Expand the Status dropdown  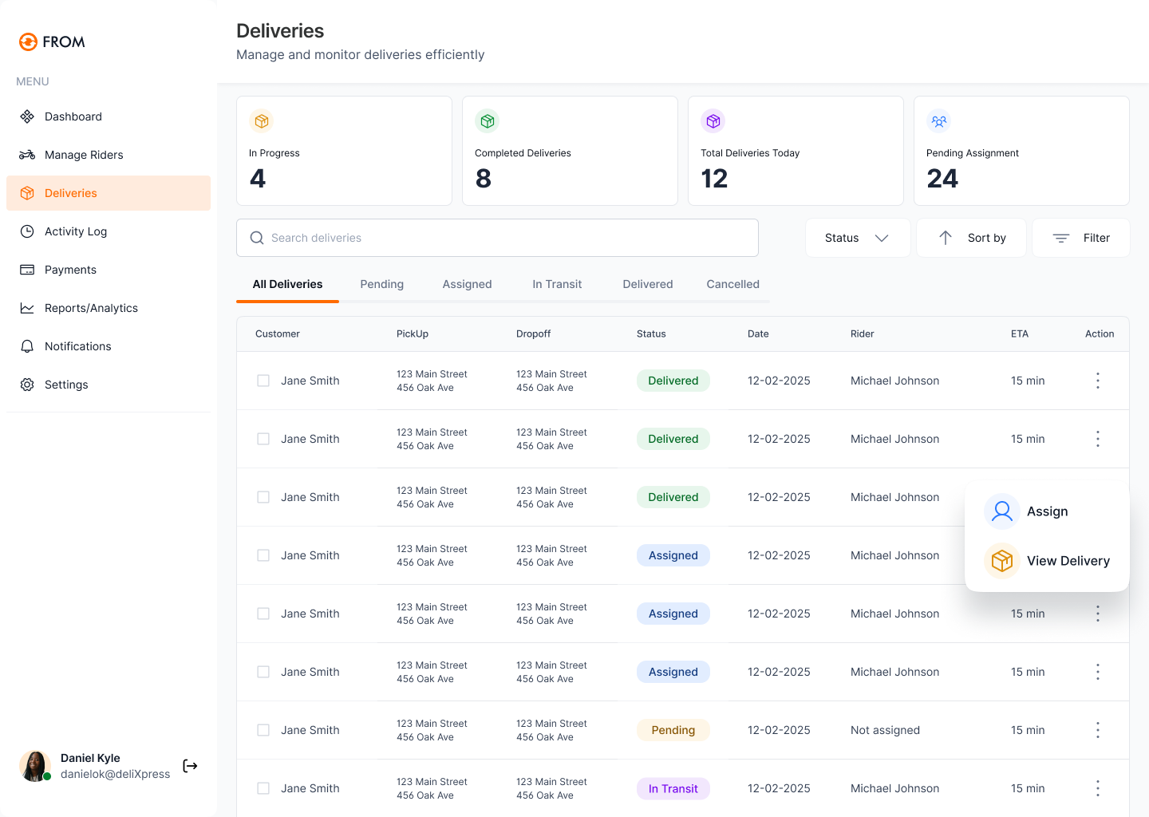(x=857, y=238)
